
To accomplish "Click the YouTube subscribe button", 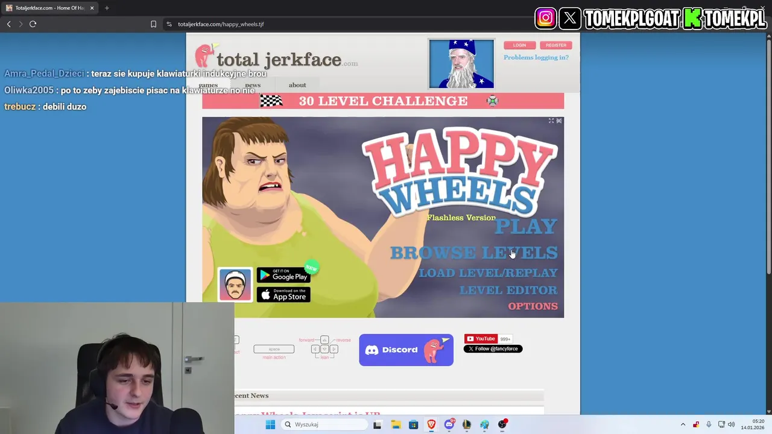I will click(481, 339).
